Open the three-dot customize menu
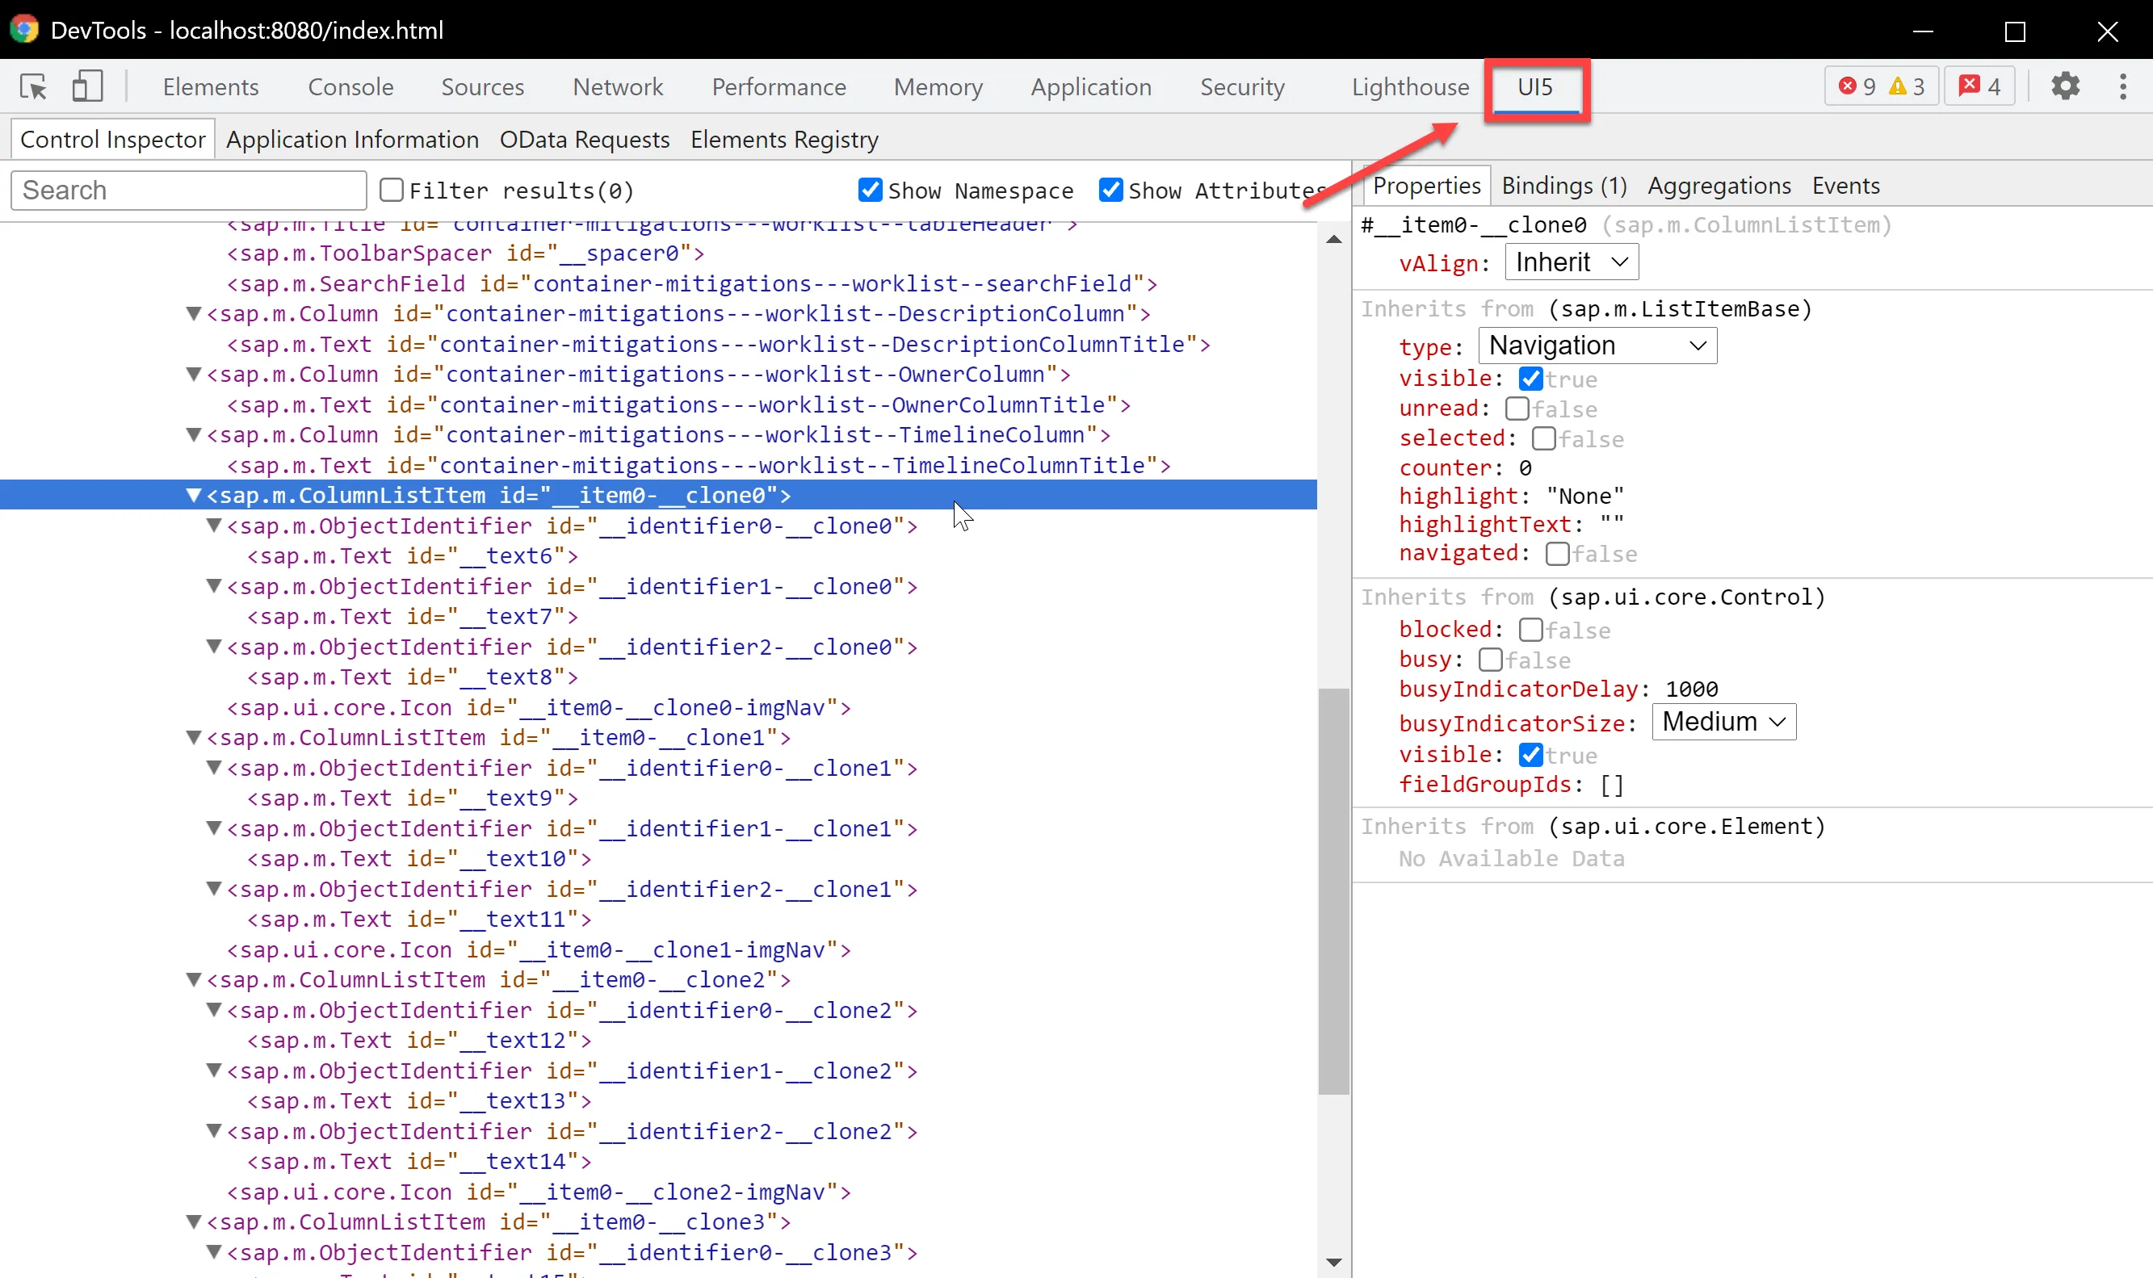This screenshot has height=1278, width=2153. (x=2122, y=87)
